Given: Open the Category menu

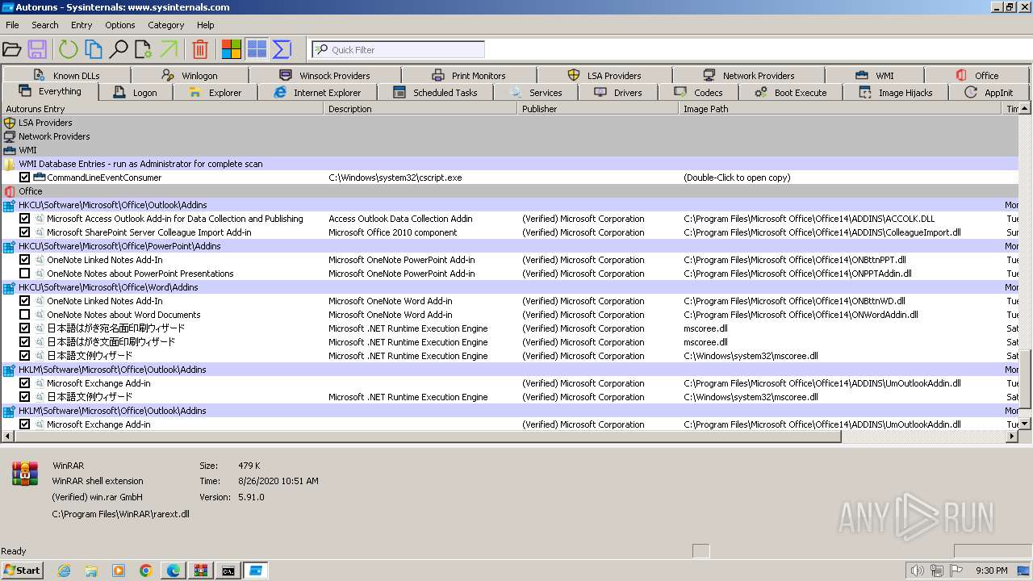Looking at the screenshot, I should tap(166, 25).
